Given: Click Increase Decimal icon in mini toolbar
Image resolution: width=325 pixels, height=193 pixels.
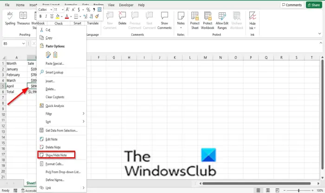Looking at the screenshot, I should (85, 16).
